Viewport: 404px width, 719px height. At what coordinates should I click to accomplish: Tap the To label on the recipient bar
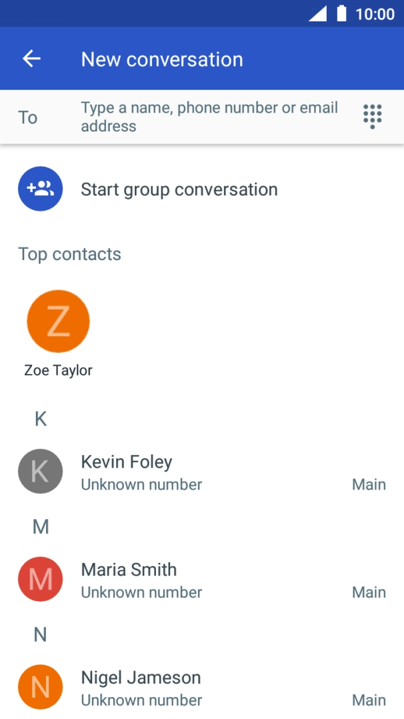27,117
